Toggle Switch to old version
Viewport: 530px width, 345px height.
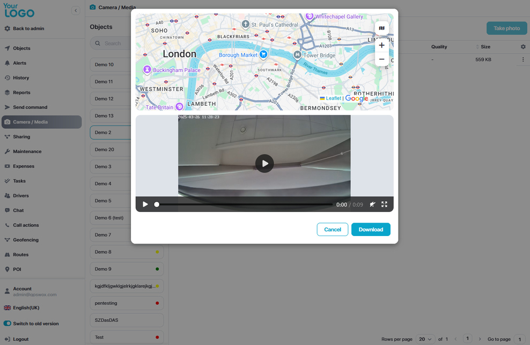(x=8, y=324)
